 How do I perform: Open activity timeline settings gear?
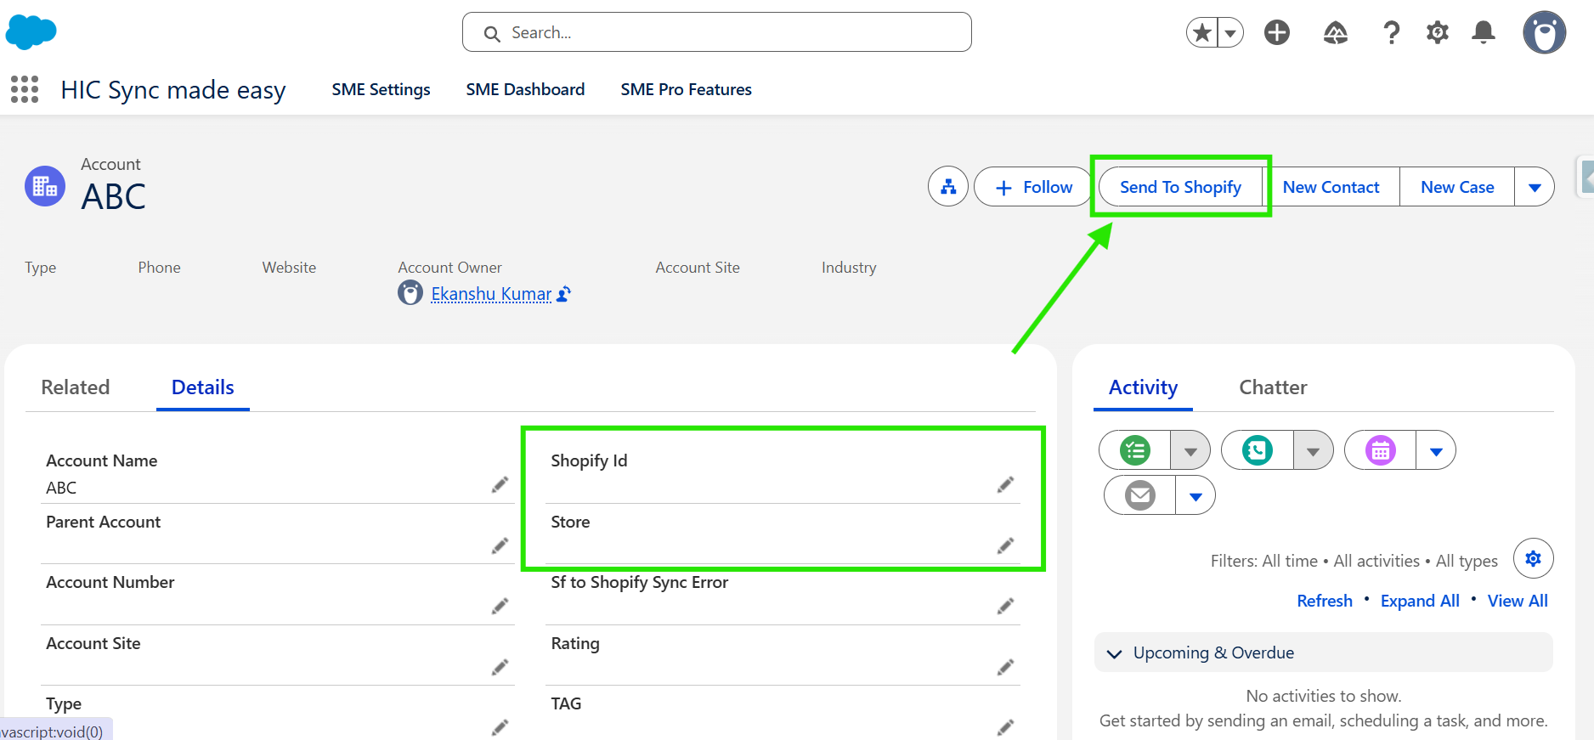1533,558
